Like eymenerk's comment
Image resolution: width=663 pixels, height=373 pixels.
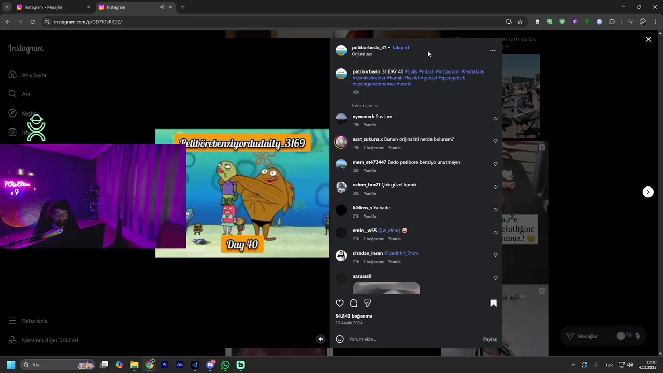(495, 119)
